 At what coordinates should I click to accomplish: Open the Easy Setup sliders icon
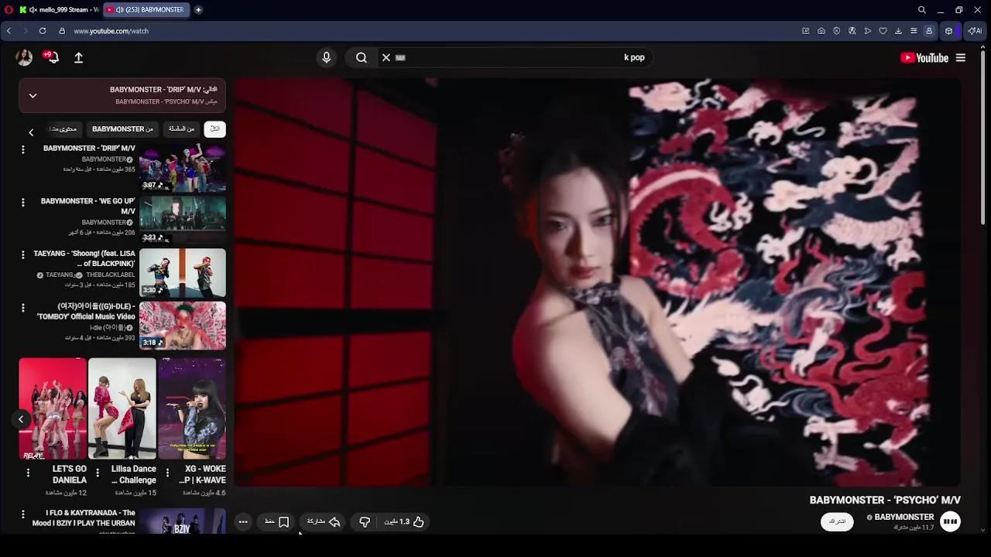[x=914, y=31]
